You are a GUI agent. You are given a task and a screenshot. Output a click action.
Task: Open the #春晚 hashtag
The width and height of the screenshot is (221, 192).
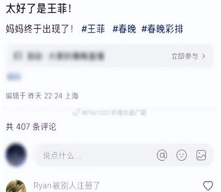click(124, 29)
